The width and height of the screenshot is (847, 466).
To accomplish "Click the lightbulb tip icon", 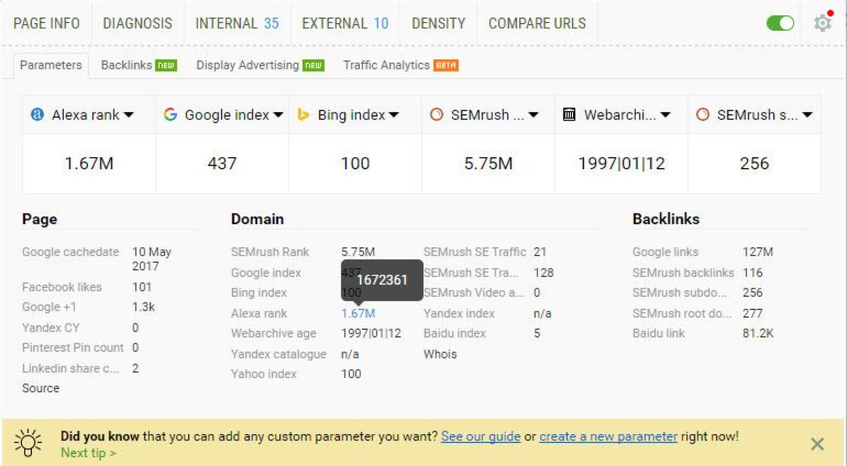I will coord(28,444).
